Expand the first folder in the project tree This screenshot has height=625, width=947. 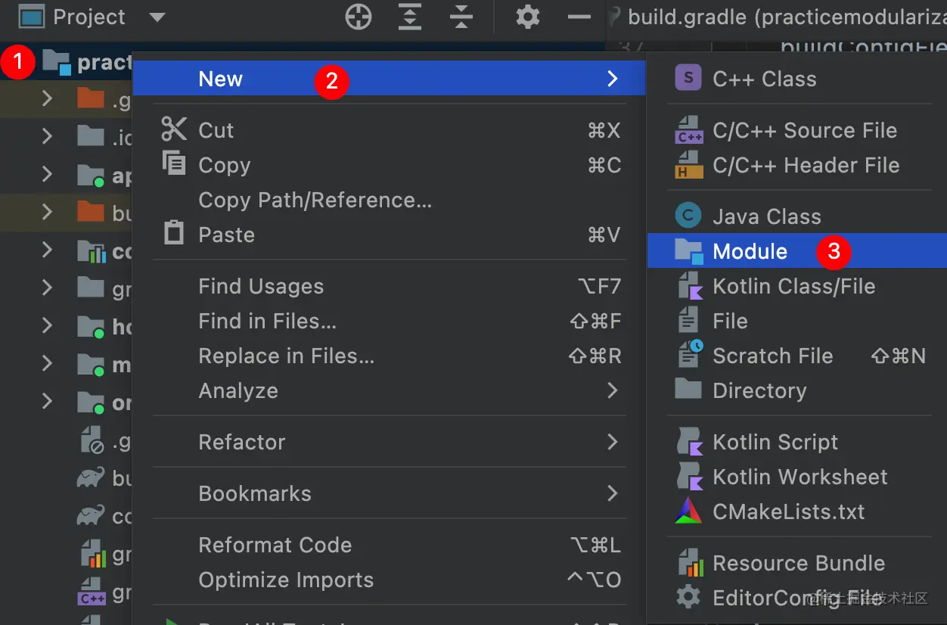click(47, 98)
